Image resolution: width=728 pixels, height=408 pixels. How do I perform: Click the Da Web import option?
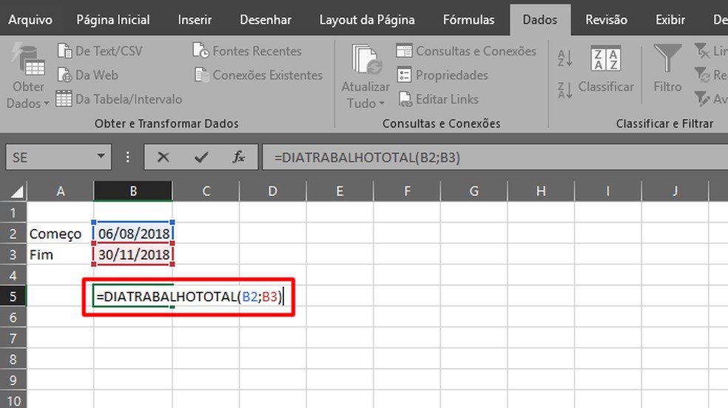(88, 75)
